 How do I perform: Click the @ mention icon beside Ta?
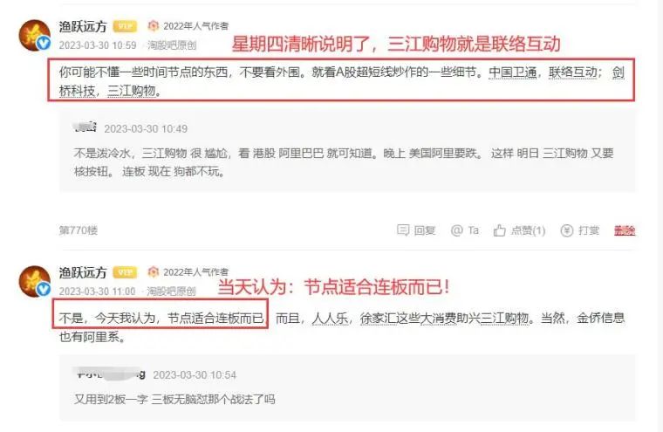(x=456, y=230)
